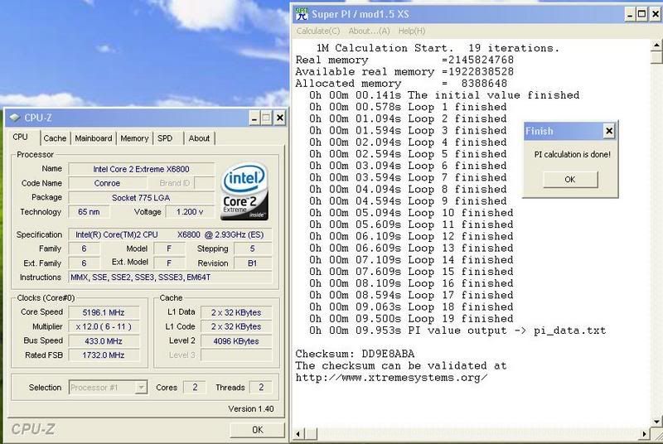Click the Revision value B1
The height and width of the screenshot is (444, 663).
[x=253, y=263]
